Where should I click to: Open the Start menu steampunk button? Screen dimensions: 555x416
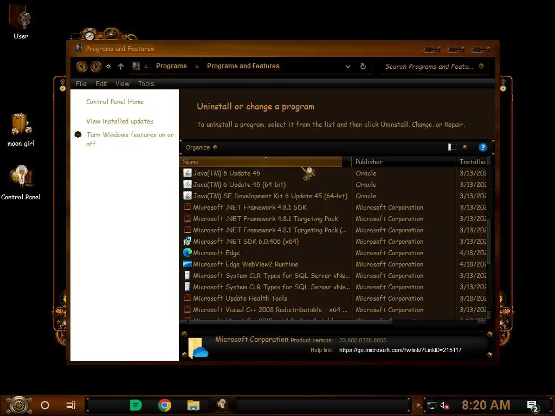pyautogui.click(x=19, y=405)
